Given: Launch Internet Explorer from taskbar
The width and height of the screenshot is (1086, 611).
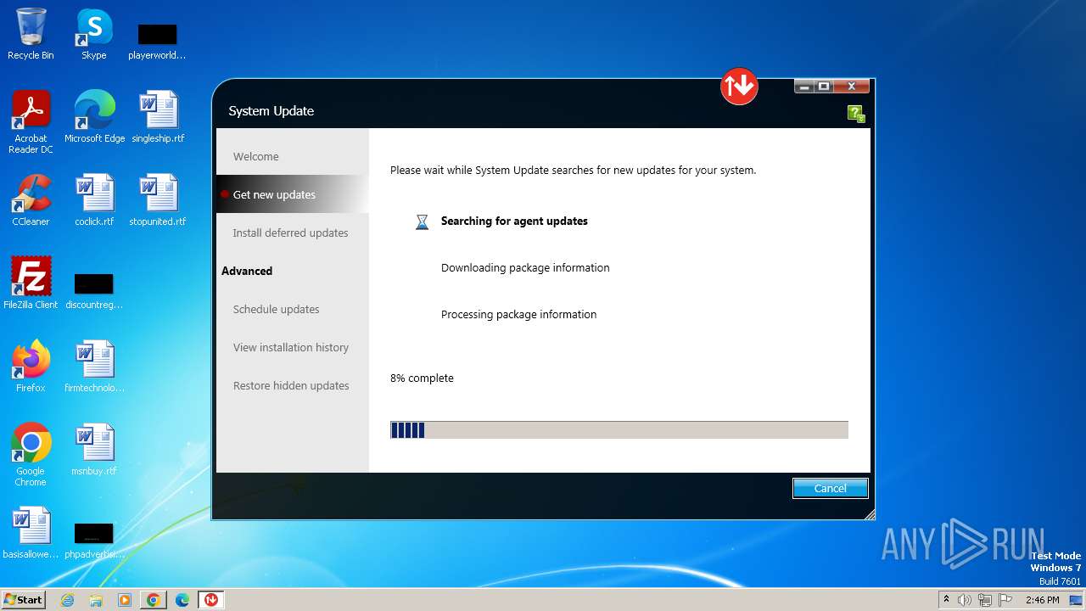Looking at the screenshot, I should [x=67, y=600].
